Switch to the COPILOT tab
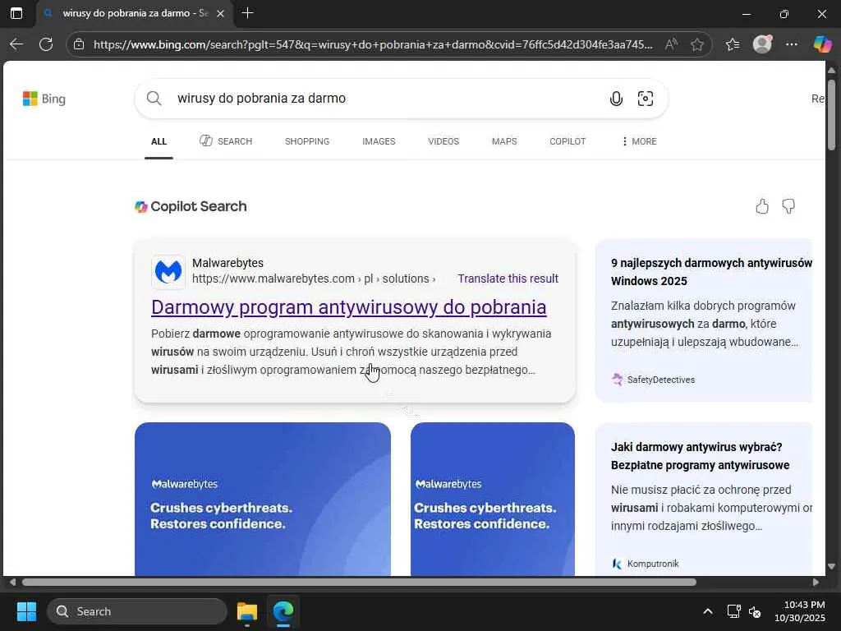The image size is (841, 631). pyautogui.click(x=568, y=141)
